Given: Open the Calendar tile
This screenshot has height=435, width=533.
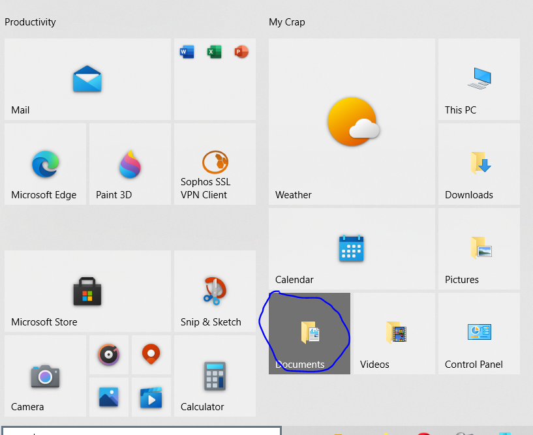Looking at the screenshot, I should tap(352, 248).
